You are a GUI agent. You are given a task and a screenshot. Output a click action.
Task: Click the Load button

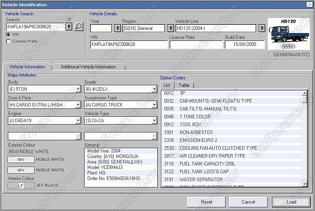[x=291, y=202]
